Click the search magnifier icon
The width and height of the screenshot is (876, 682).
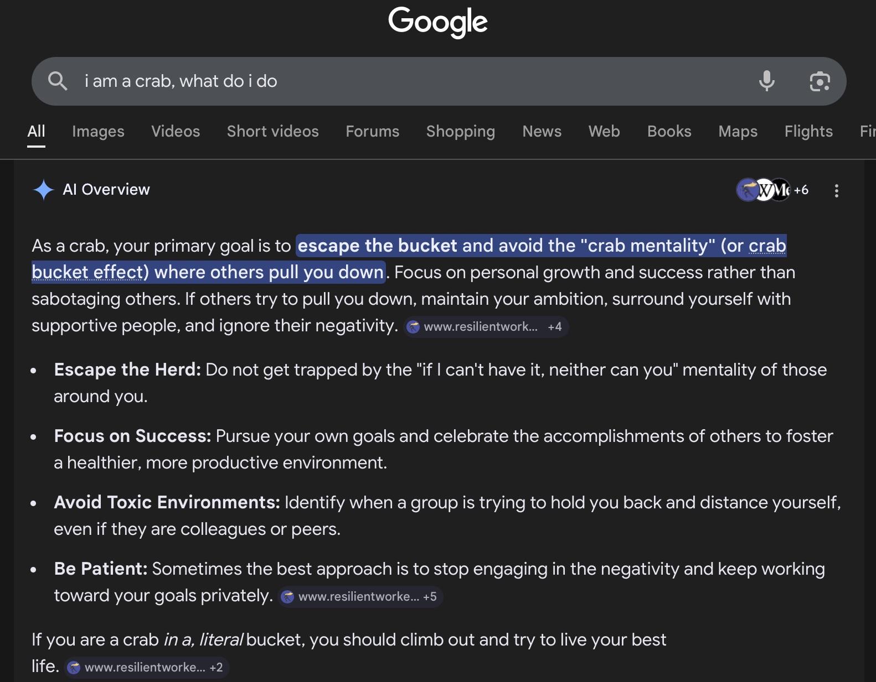tap(58, 81)
